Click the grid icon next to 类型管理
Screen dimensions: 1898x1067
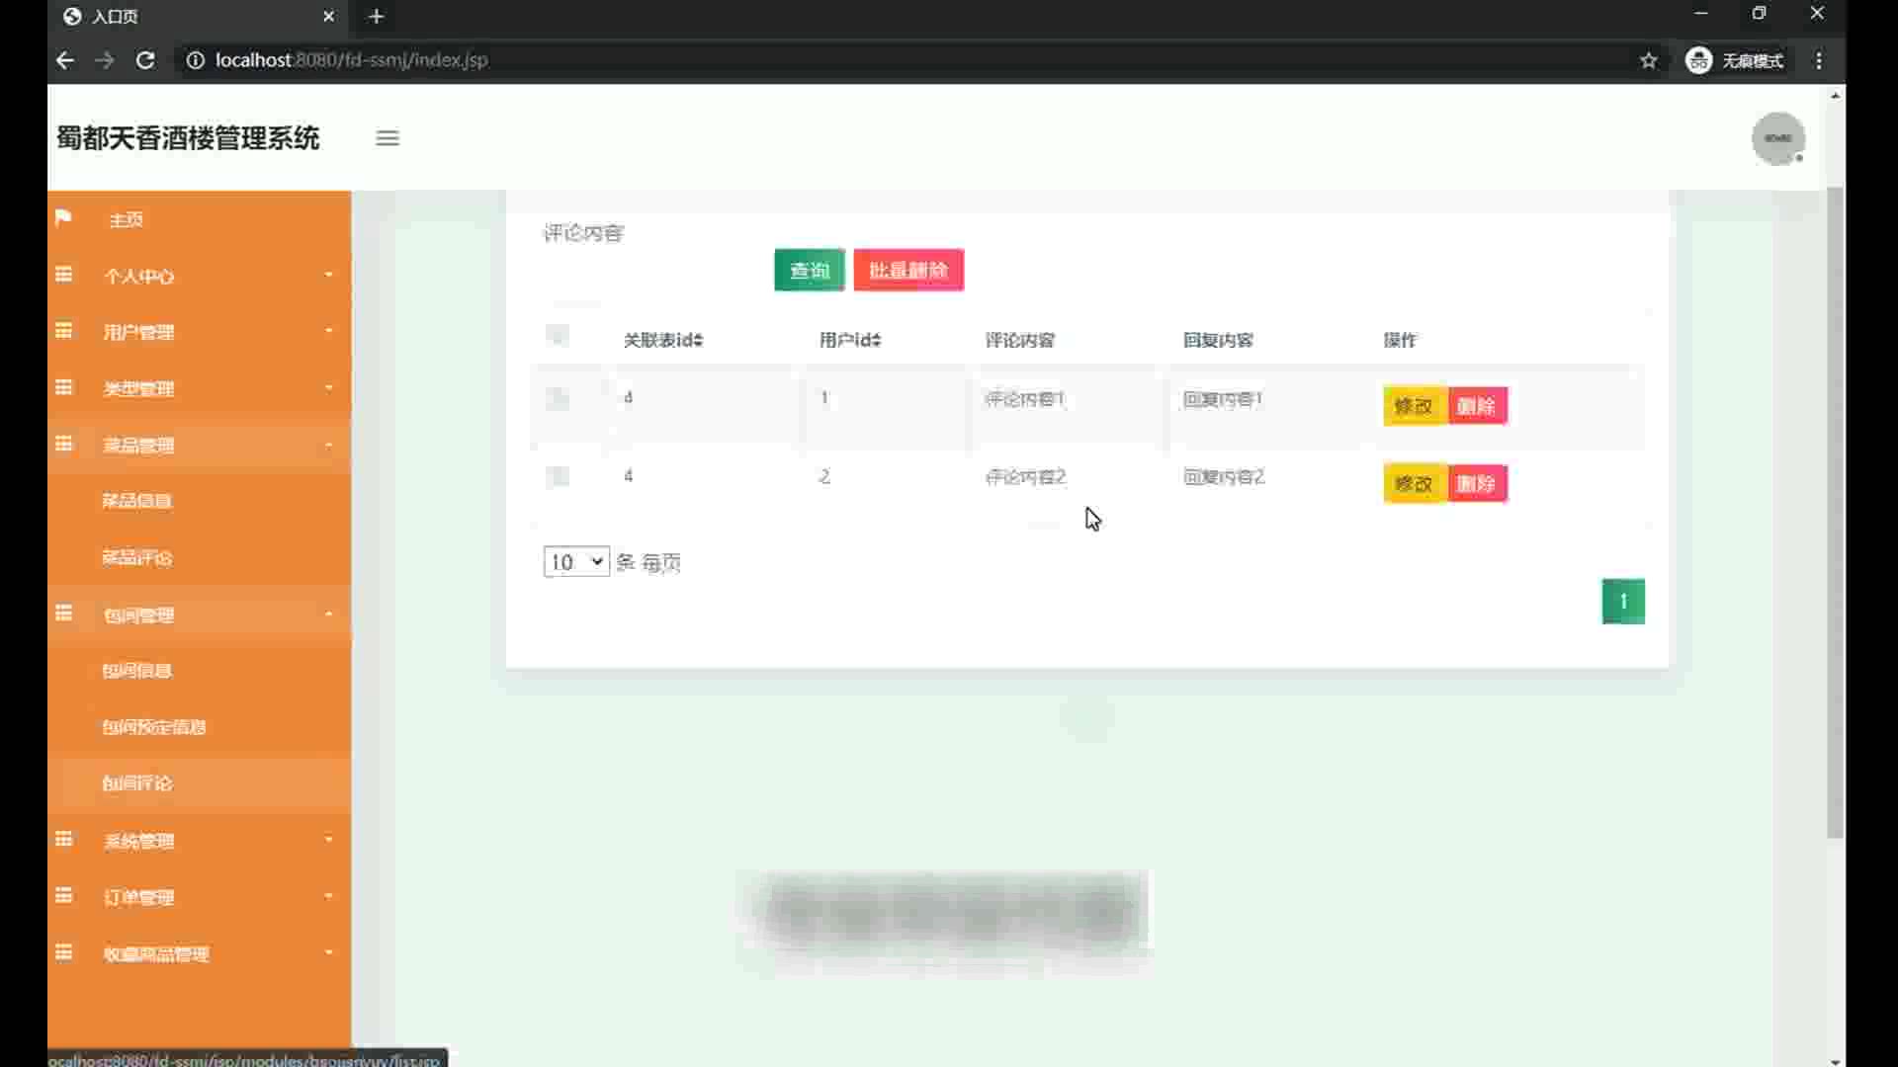tap(63, 386)
